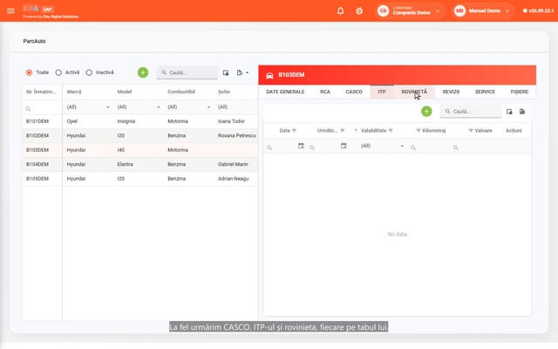Open the hamburger main menu
The width and height of the screenshot is (558, 349).
click(10, 10)
